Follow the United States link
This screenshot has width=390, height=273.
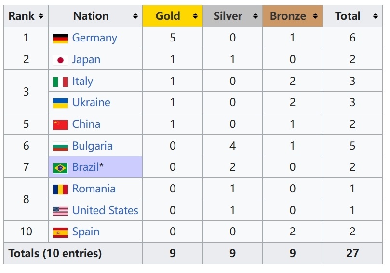pyautogui.click(x=105, y=211)
